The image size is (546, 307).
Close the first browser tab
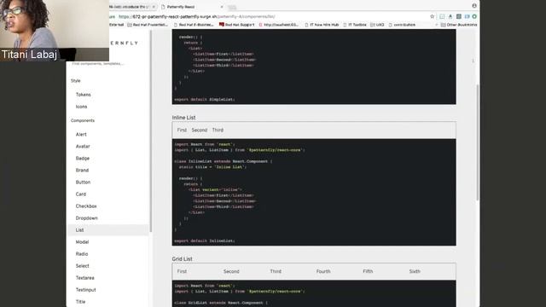154,7
